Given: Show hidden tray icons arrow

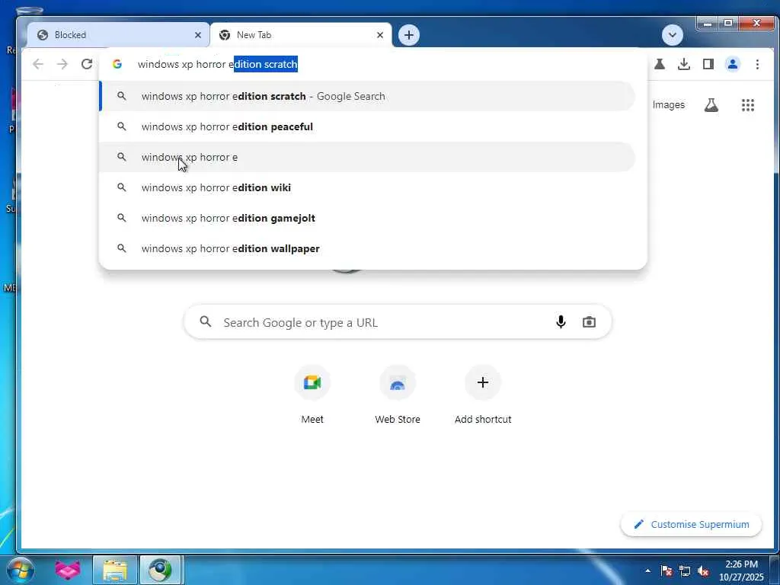Looking at the screenshot, I should coord(647,571).
